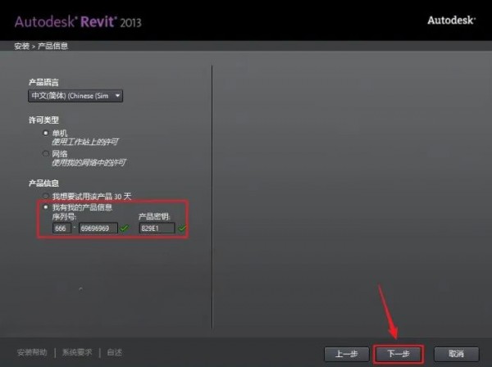Click the 产品密钥 label
Screen dimensions: 492x367
pos(154,217)
